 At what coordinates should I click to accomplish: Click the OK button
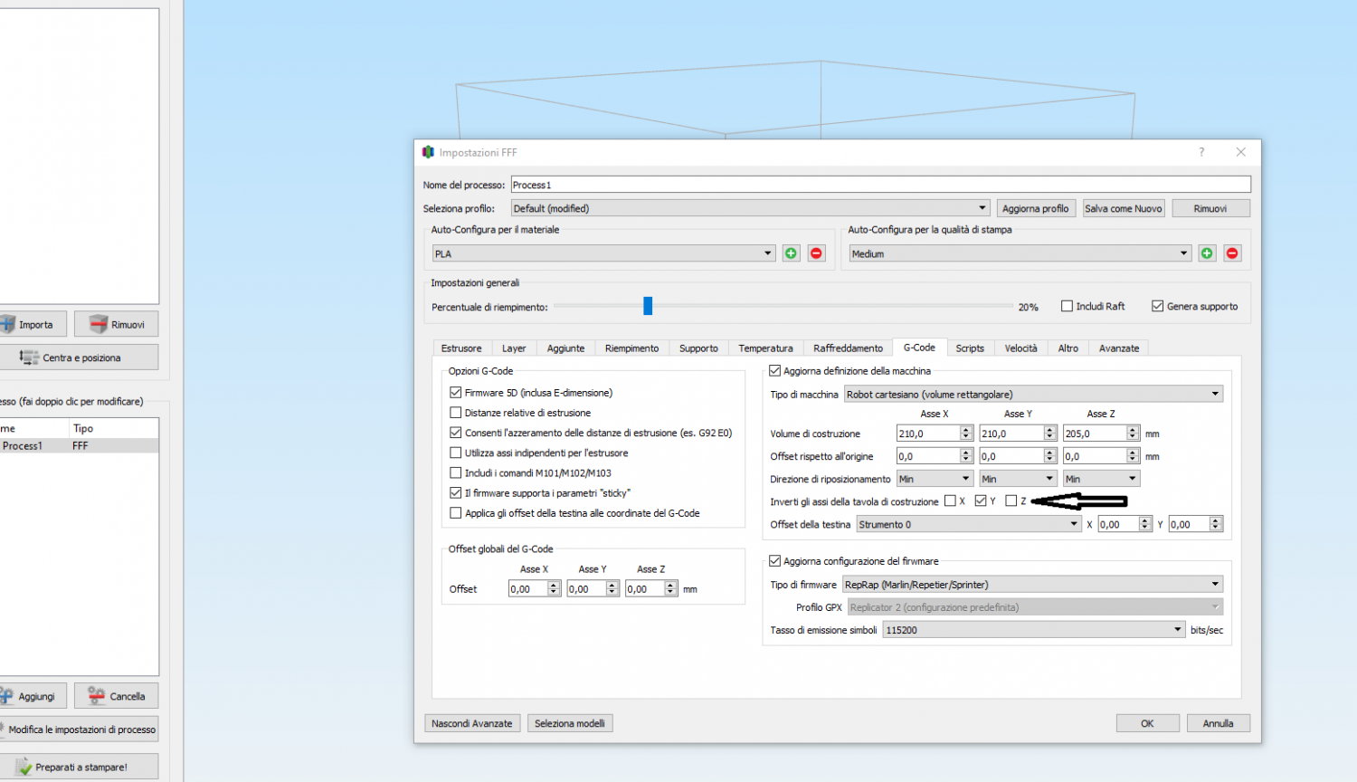tap(1147, 723)
